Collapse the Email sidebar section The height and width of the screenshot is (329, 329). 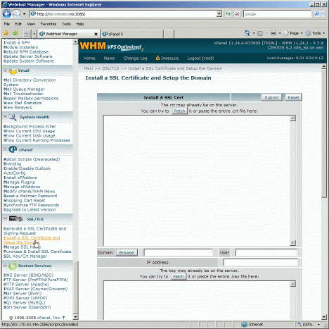coord(5,70)
